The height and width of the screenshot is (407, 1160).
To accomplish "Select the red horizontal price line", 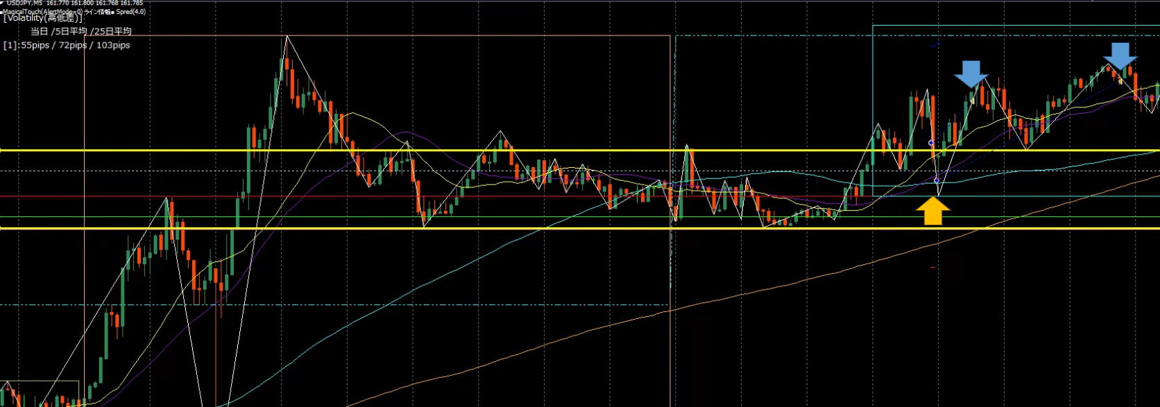I will click(x=347, y=196).
